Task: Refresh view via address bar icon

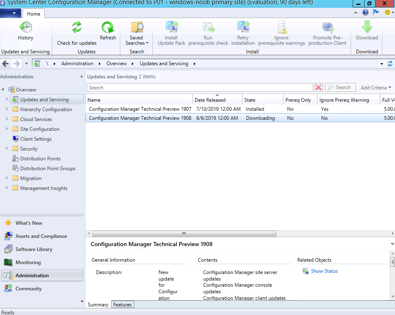Action: click(x=390, y=64)
